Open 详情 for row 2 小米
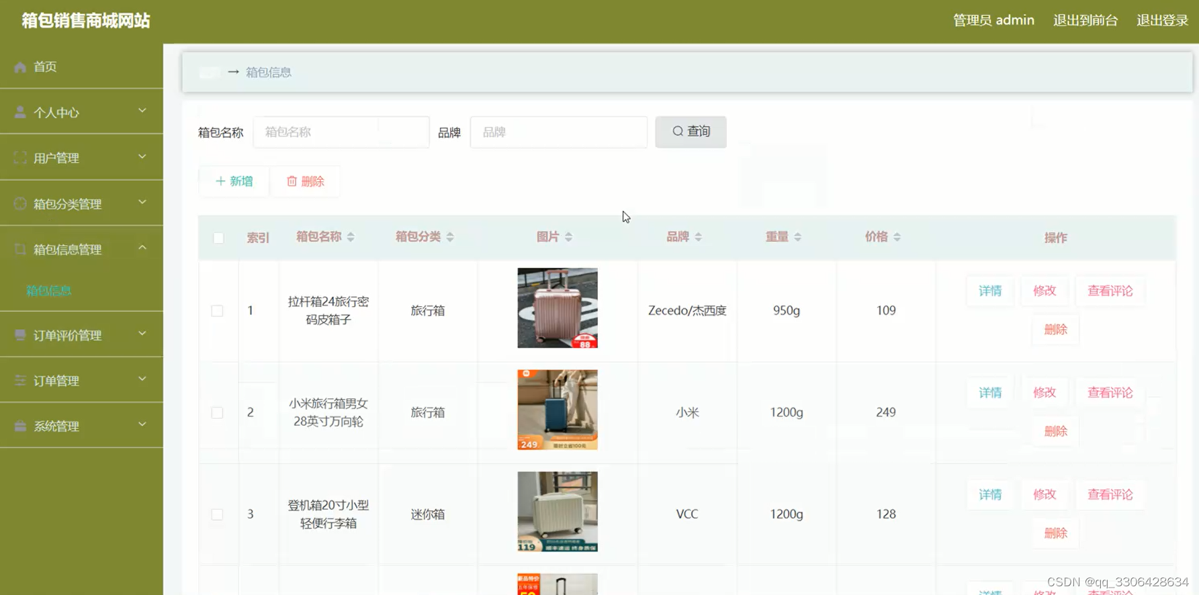The width and height of the screenshot is (1199, 595). click(x=990, y=393)
